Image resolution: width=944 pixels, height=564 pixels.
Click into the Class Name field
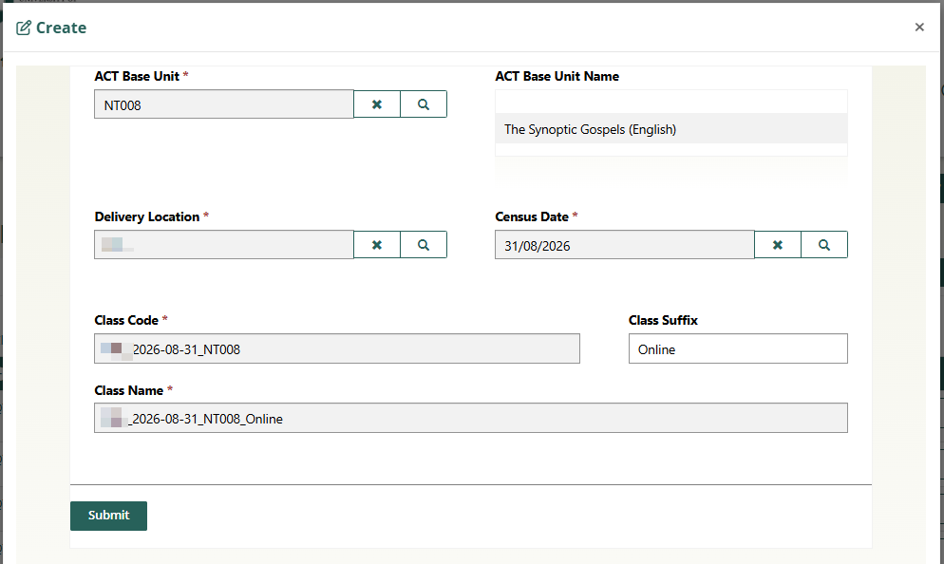(470, 419)
